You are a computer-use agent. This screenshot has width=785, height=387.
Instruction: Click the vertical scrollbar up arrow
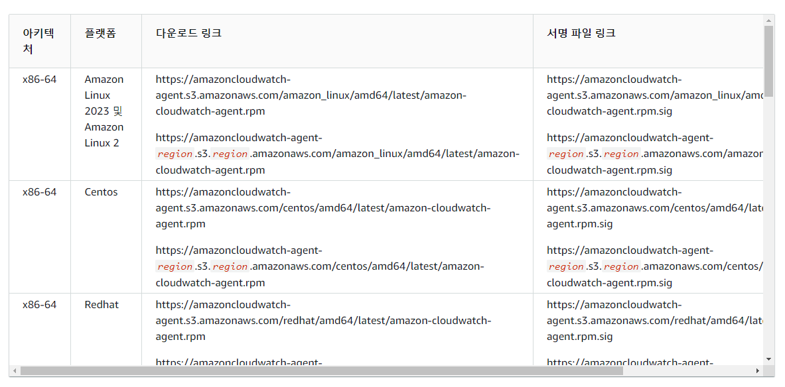pyautogui.click(x=768, y=21)
